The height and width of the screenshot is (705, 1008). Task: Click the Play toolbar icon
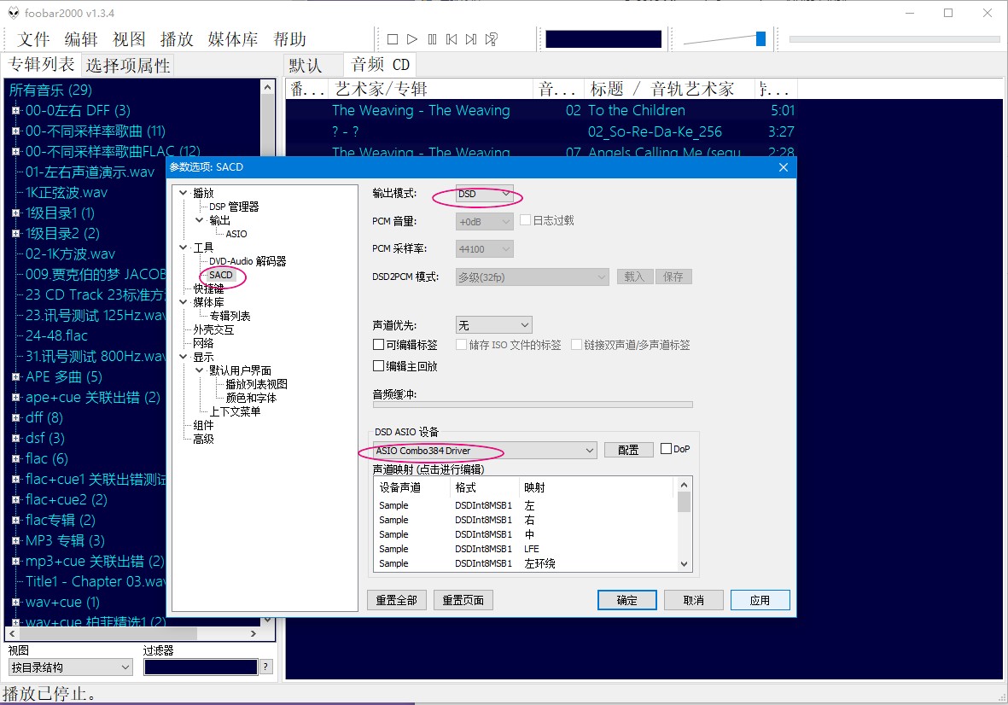click(x=412, y=39)
